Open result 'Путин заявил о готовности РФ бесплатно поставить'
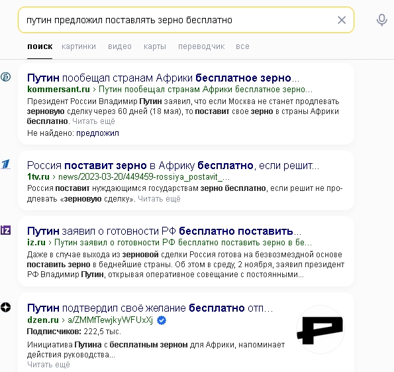 pyautogui.click(x=164, y=231)
